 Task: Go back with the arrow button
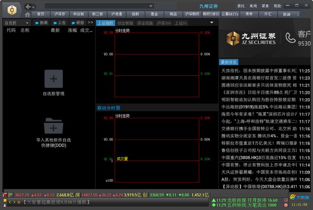pos(28,7)
